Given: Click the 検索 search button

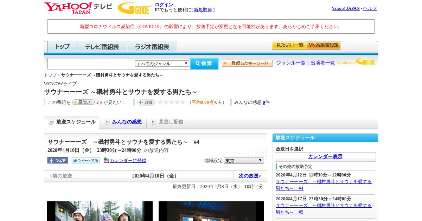Looking at the screenshot, I should click(204, 63).
